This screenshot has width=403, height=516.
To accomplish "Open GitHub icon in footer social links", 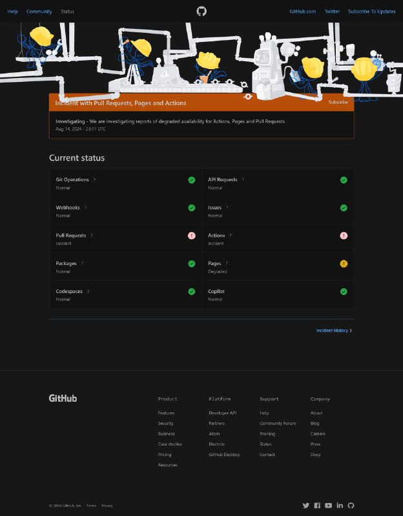I will 351,506.
